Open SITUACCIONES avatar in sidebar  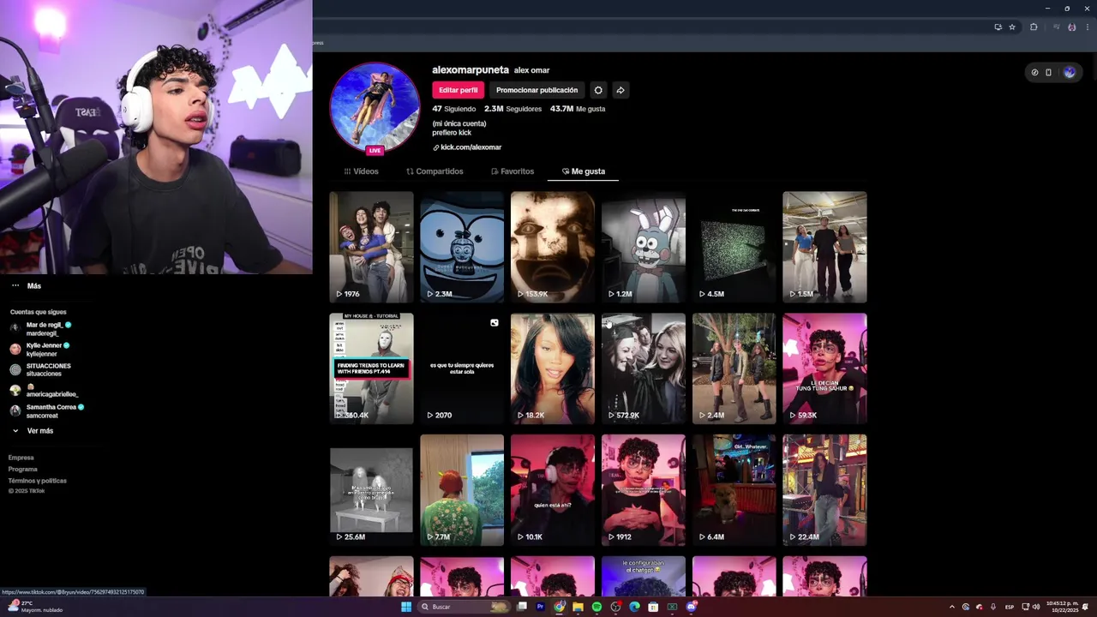(15, 369)
